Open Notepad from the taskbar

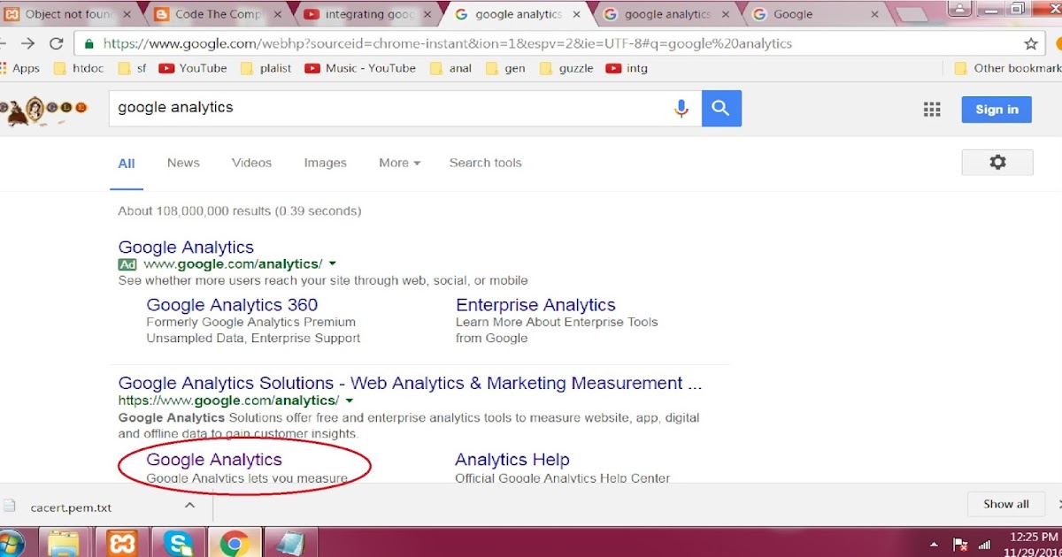point(291,541)
